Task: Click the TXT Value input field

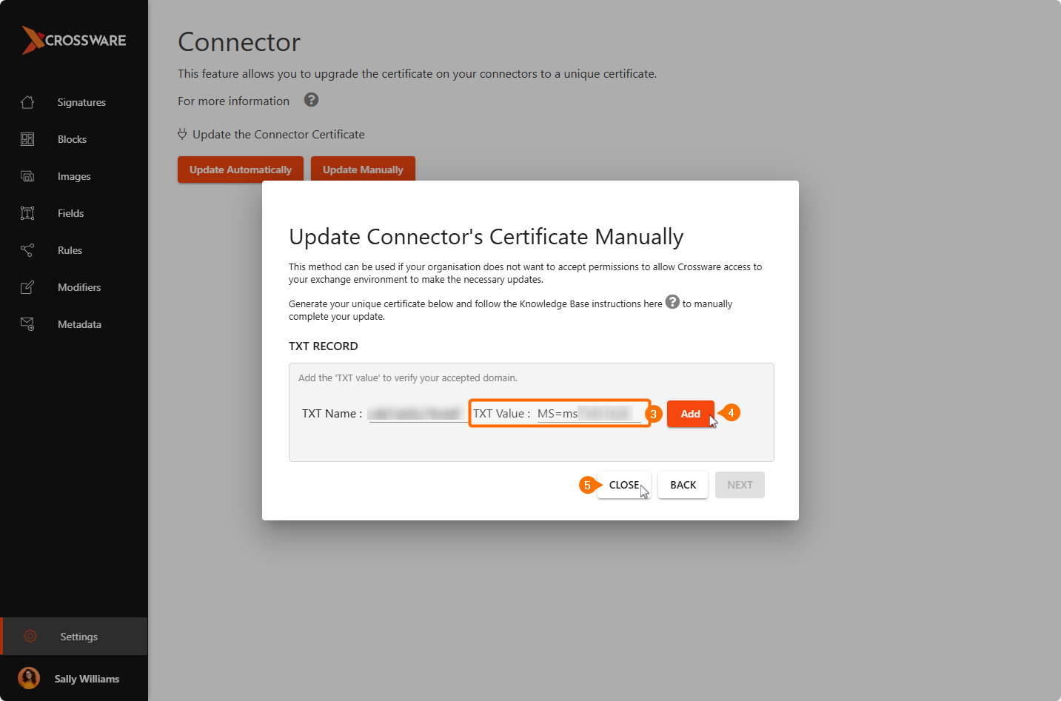Action: [588, 413]
